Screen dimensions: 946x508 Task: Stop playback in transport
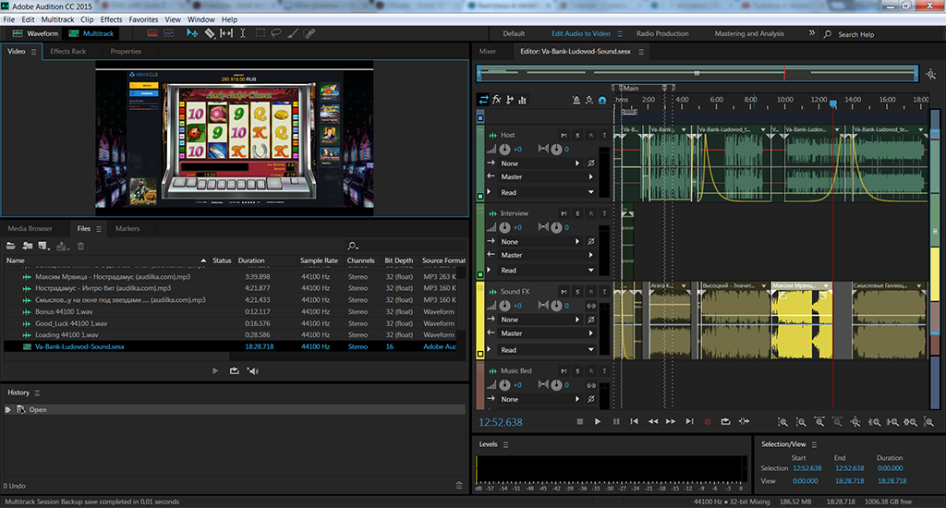coord(580,422)
